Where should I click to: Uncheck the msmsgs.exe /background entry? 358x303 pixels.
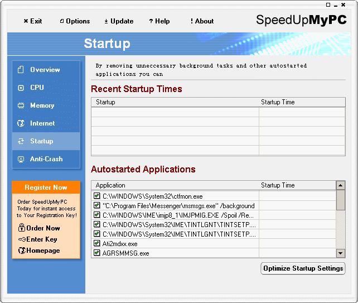pyautogui.click(x=97, y=205)
